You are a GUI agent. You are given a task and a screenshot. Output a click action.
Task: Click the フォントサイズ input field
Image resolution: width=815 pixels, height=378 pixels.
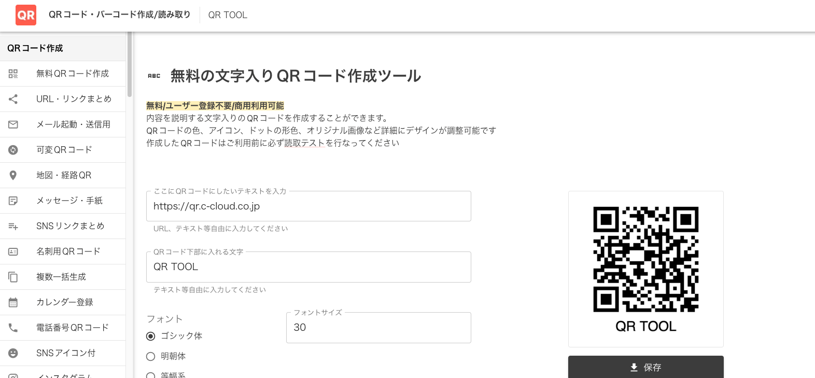378,327
